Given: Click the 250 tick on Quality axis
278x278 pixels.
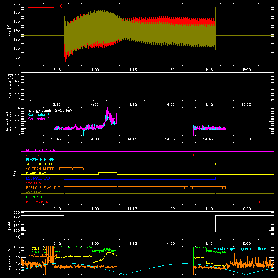Looking at the screenshot, I should (x=17, y=216).
